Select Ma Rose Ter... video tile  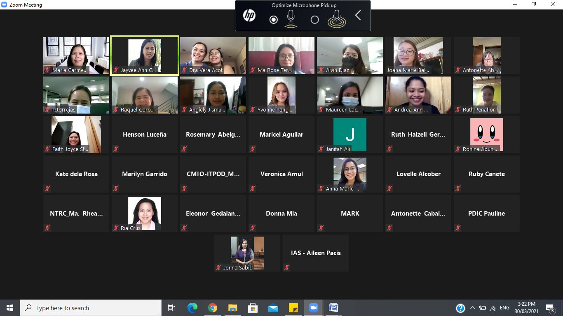point(281,56)
